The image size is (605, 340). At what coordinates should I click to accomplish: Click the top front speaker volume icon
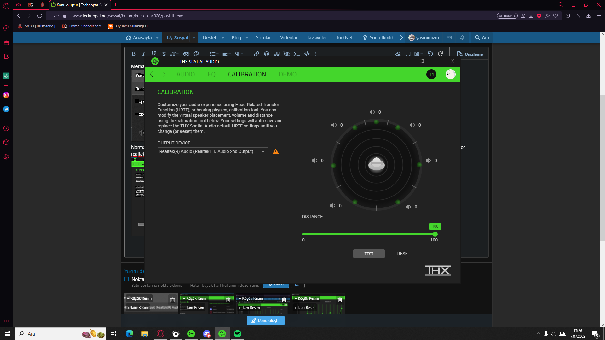pyautogui.click(x=372, y=112)
